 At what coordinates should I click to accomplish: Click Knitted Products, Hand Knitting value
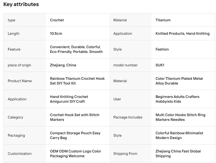coord(183,33)
